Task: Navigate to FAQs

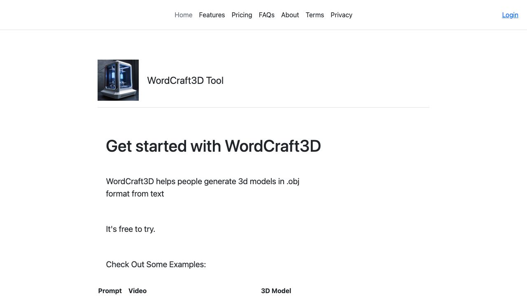Action: click(x=266, y=15)
